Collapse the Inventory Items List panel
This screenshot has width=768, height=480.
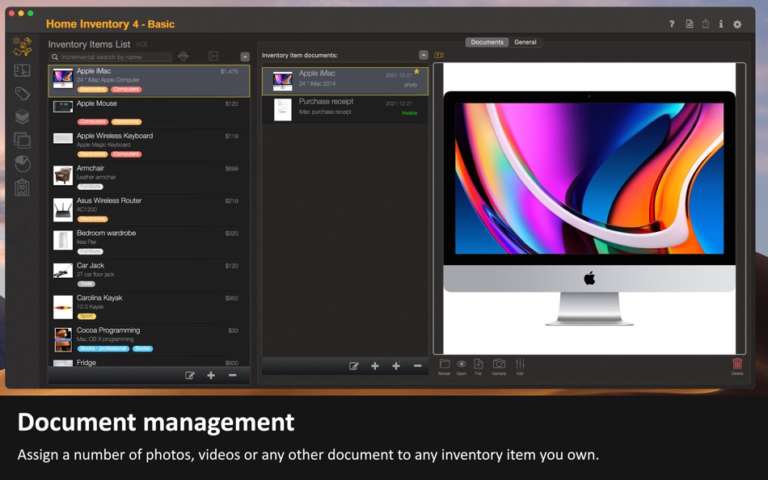246,56
